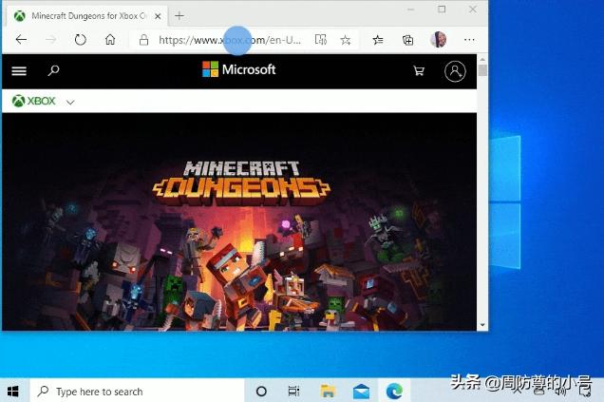Open the immersive reader icon
604x402 pixels.
[320, 39]
